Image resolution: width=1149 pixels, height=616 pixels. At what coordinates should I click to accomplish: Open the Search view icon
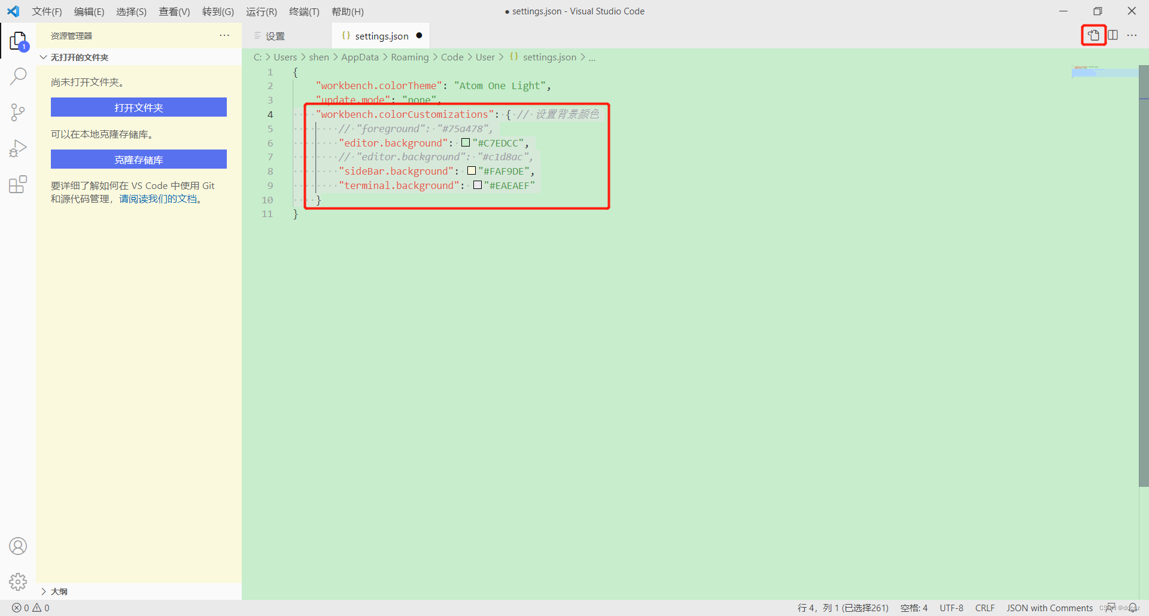(18, 76)
